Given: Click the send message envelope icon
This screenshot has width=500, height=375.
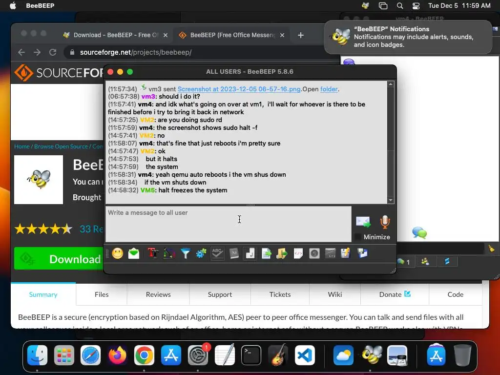Looking at the screenshot, I should click(363, 222).
